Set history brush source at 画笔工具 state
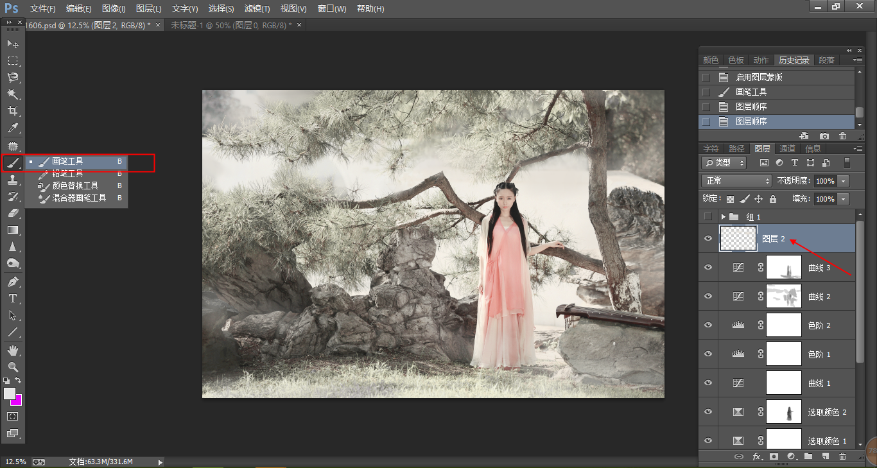 [x=706, y=92]
